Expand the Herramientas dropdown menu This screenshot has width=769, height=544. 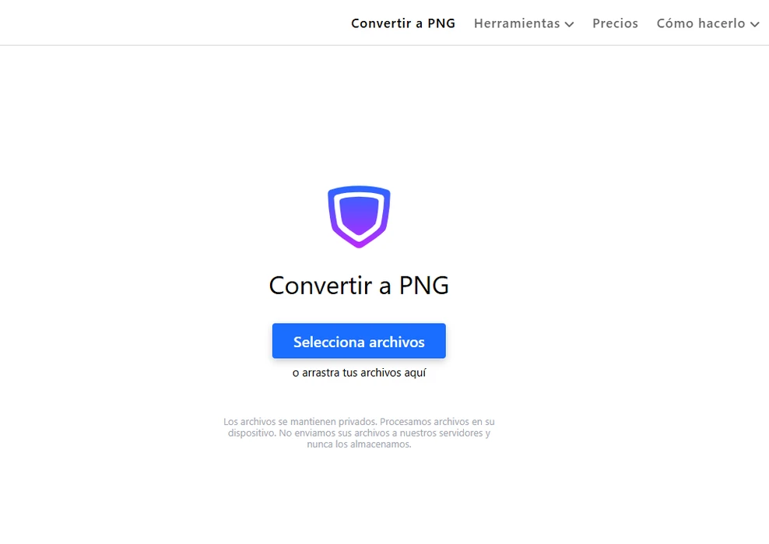(x=524, y=23)
